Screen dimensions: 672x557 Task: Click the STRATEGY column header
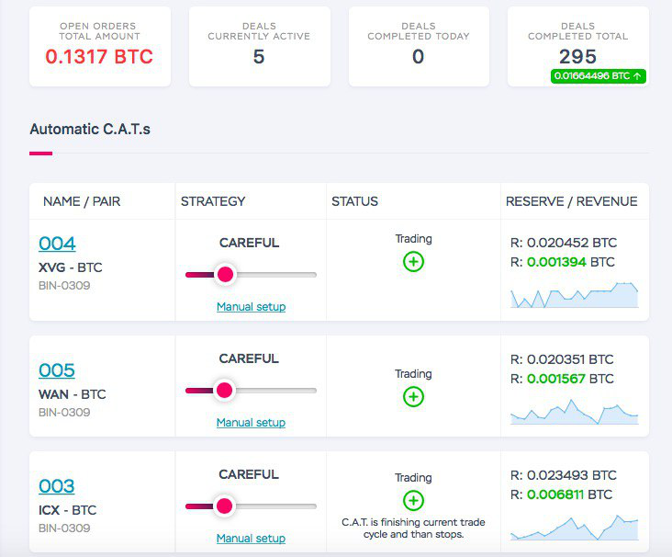(x=213, y=201)
